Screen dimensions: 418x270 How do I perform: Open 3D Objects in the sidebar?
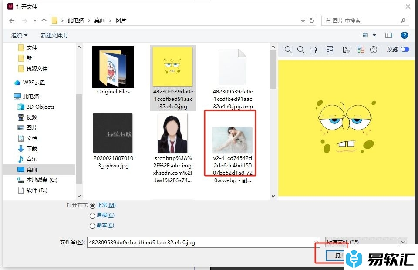[36, 107]
